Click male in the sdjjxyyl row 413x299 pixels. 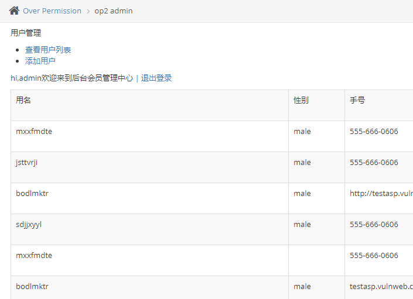click(302, 225)
